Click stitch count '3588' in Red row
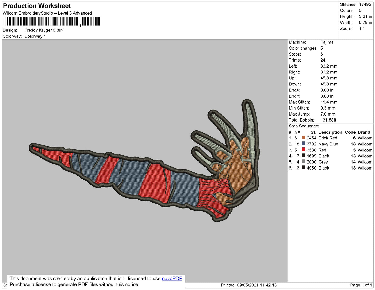Viewport: 375px width, 290px height. pos(311,150)
